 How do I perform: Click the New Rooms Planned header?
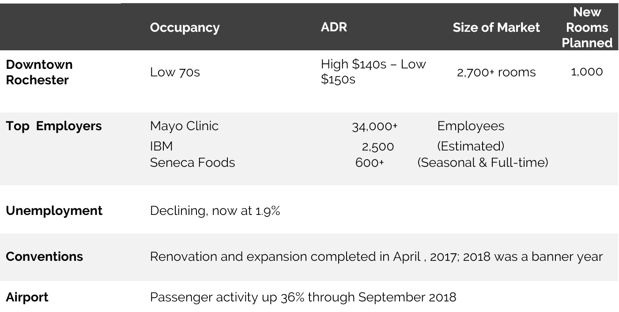click(587, 27)
